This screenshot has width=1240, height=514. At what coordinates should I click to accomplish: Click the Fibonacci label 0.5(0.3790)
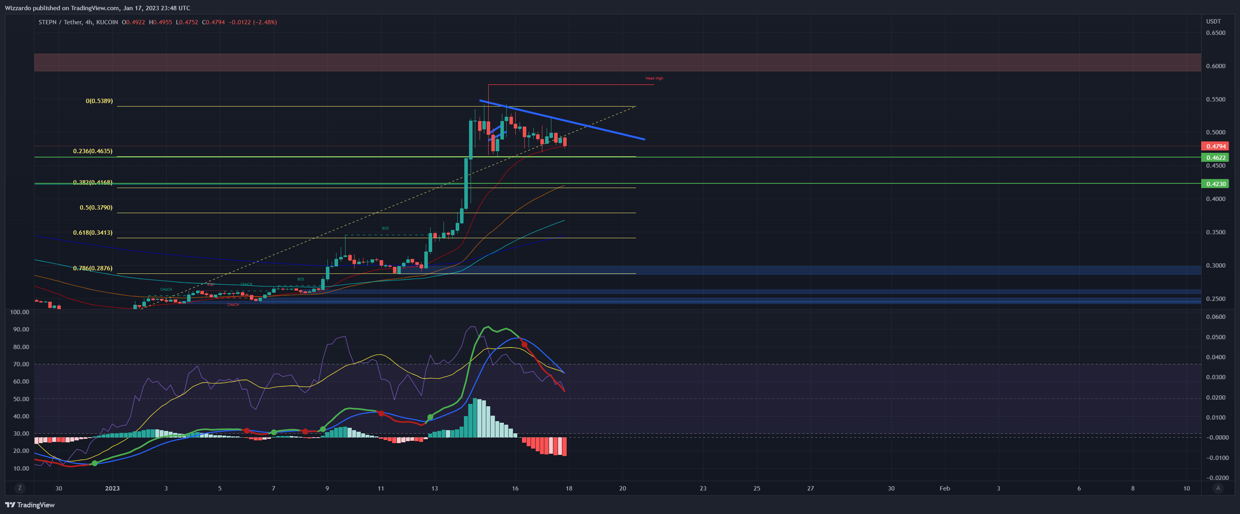96,207
